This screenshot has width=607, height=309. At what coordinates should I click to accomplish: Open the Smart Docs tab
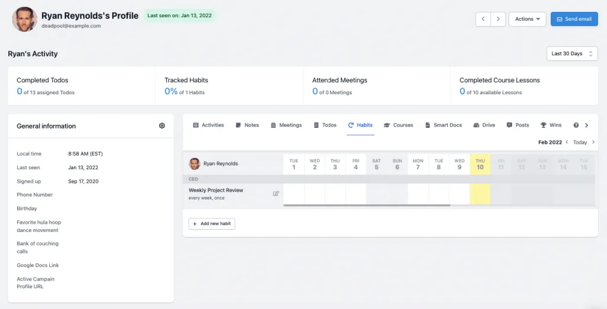(443, 125)
